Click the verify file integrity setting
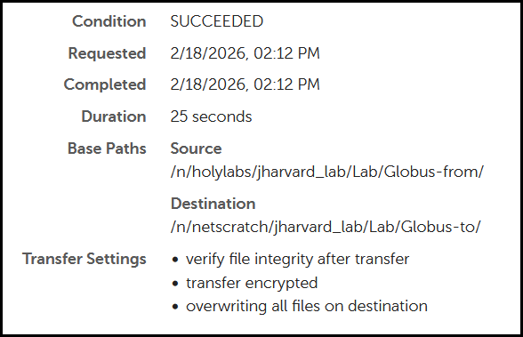This screenshot has width=523, height=337. [297, 259]
